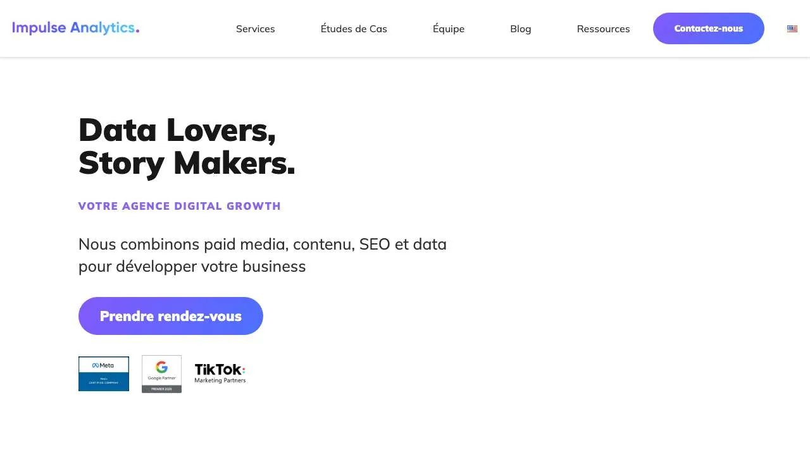Click the TikTok wordmark
Image resolution: width=810 pixels, height=455 pixels.
coord(220,370)
